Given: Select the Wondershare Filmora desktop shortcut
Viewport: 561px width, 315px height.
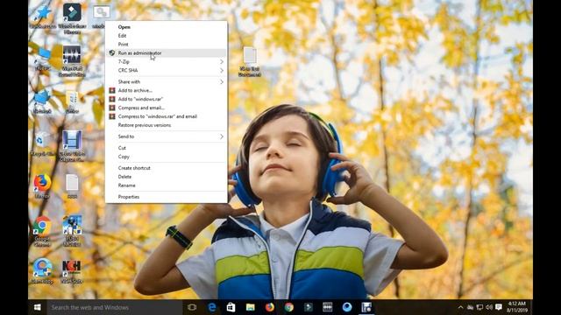Looking at the screenshot, I should click(72, 17).
